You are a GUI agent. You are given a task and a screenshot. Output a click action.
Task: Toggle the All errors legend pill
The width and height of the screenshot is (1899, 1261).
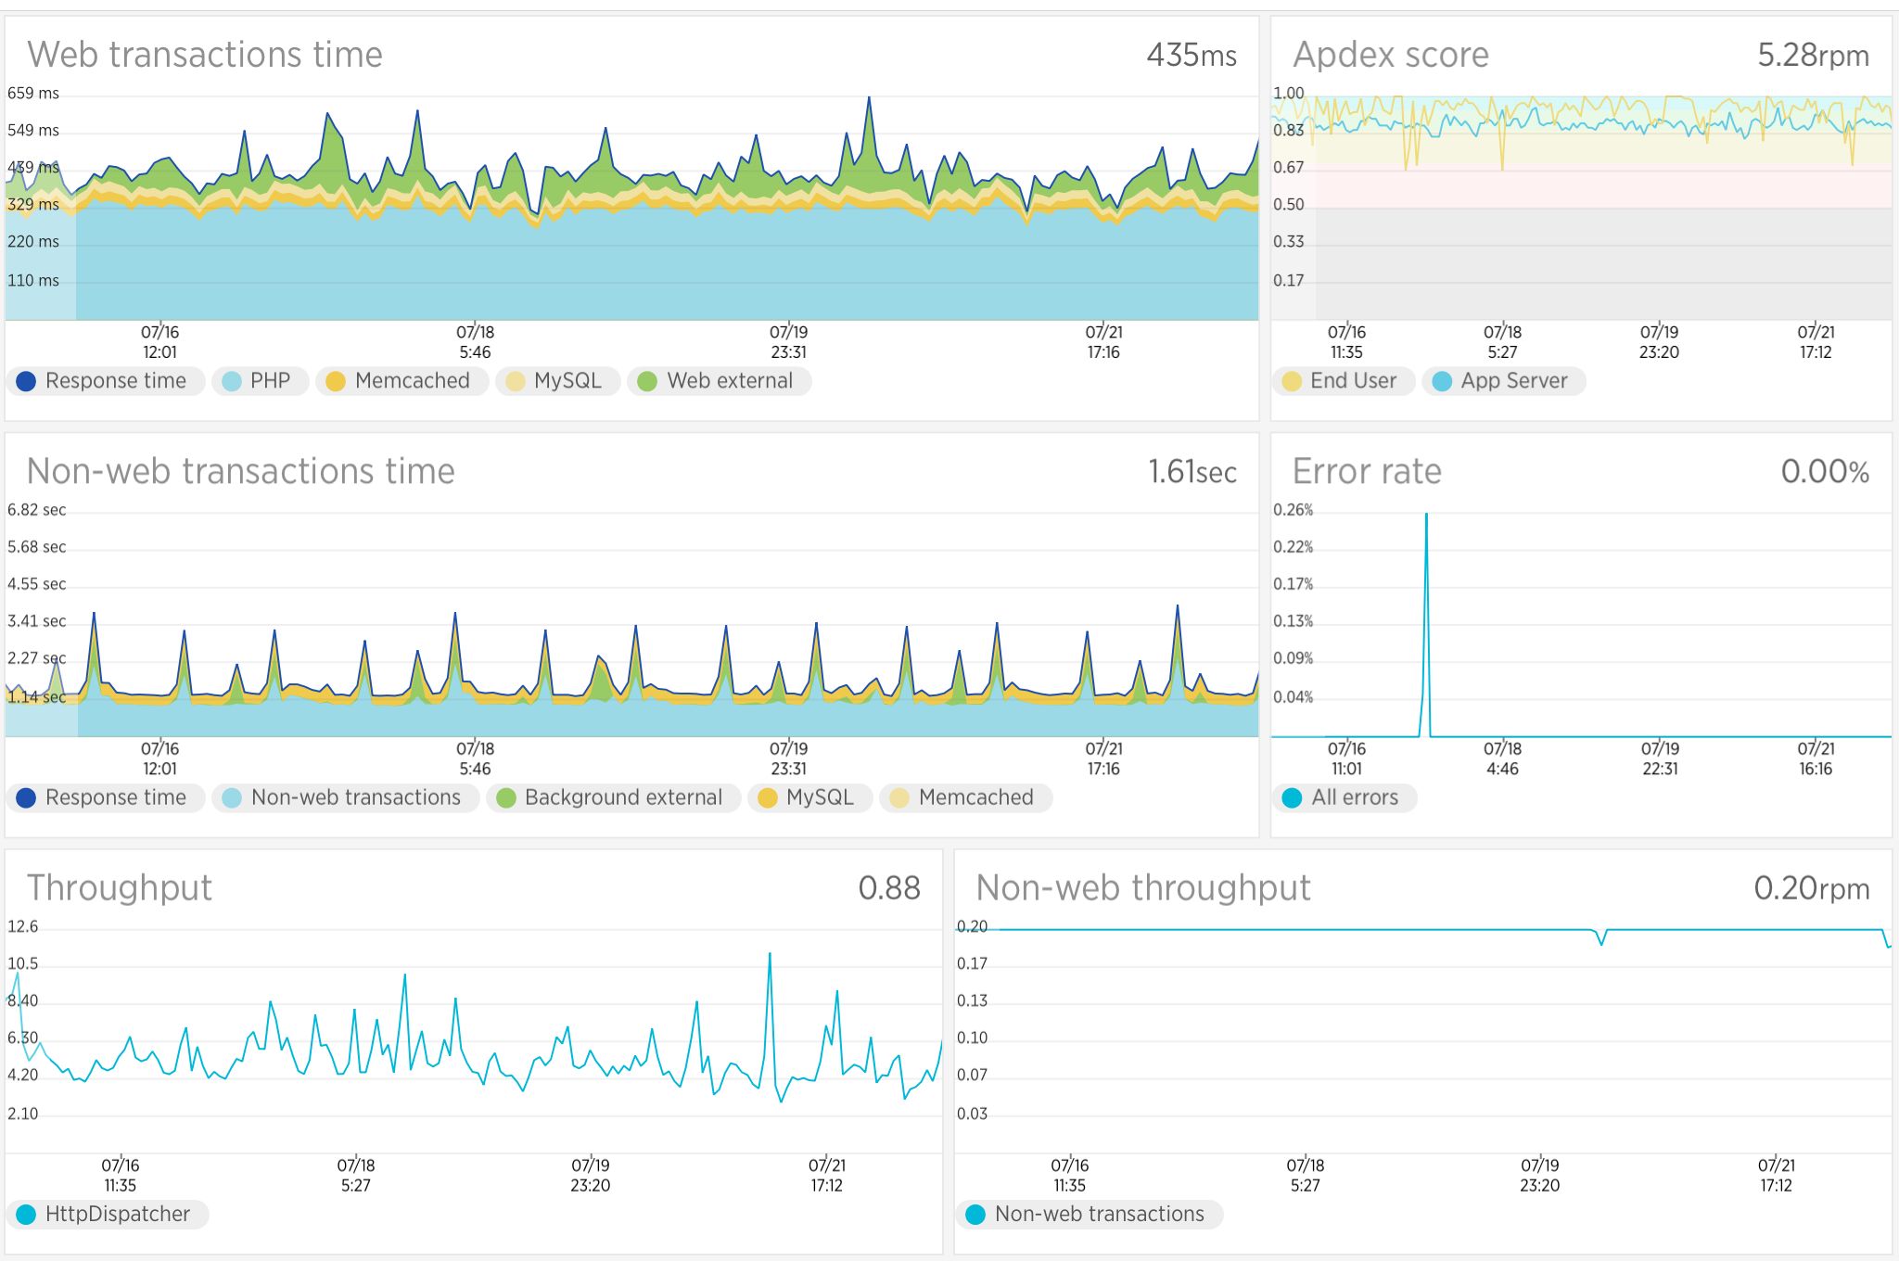click(x=1344, y=797)
